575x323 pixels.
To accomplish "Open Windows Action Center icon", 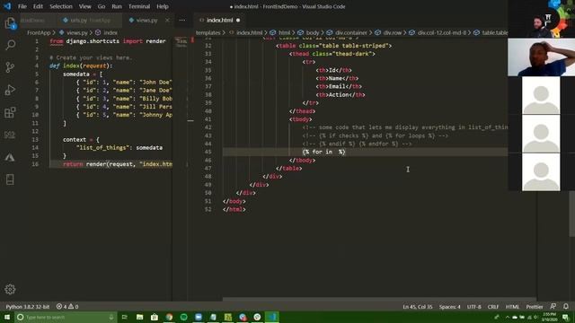I will coord(566,317).
